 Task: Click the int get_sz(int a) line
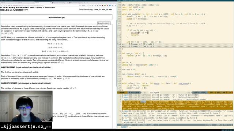[133, 53]
